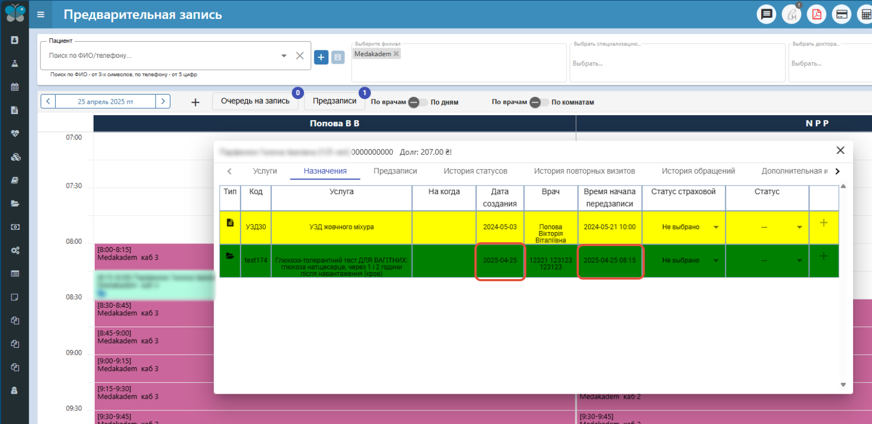Viewport: 872px width, 424px height.
Task: Click the grey patient card icon
Action: pyautogui.click(x=338, y=57)
